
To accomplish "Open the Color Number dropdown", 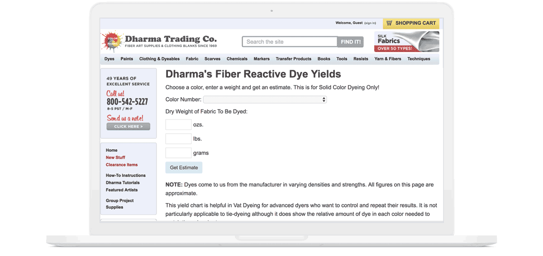I will click(265, 100).
